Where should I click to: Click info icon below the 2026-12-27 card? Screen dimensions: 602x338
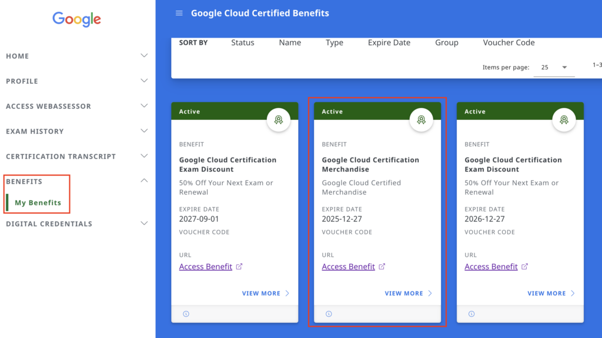(471, 314)
